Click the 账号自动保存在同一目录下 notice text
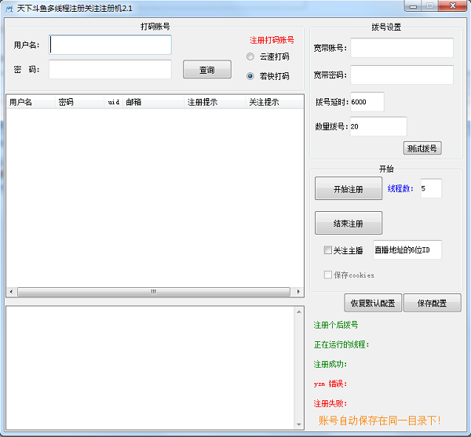Image resolution: width=471 pixels, height=437 pixels. tap(380, 421)
